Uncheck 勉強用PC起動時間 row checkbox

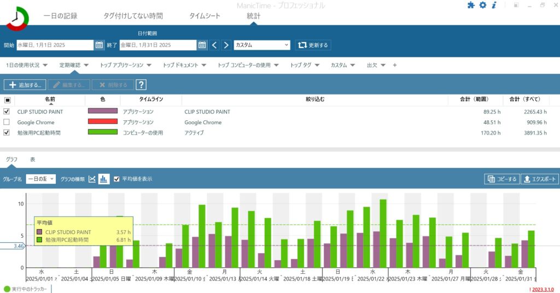pyautogui.click(x=7, y=132)
